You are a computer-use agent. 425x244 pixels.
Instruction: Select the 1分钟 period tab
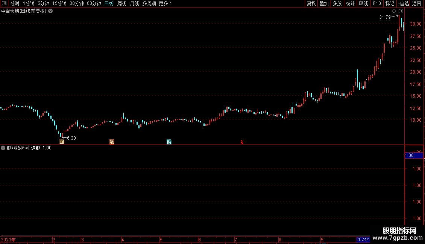[29, 3]
